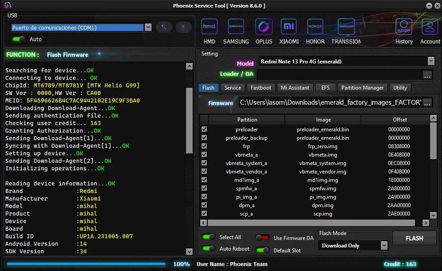Click the partition table scroll down arrow
This screenshot has height=271, width=442.
[433, 215]
